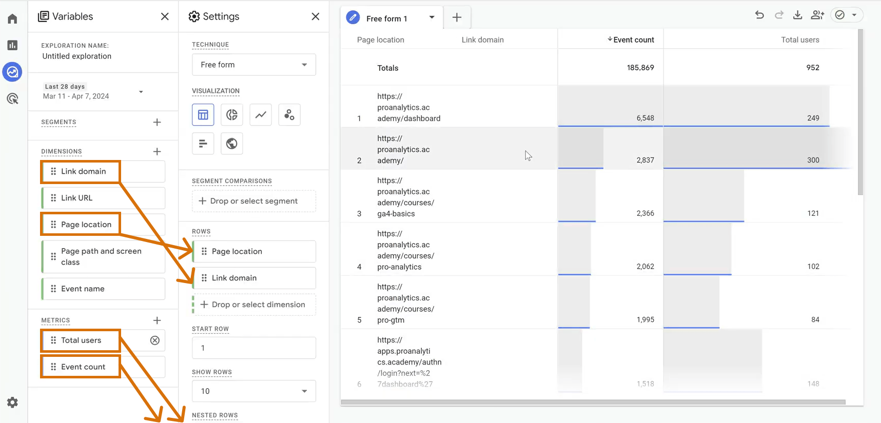
Task: Close the Settings panel
Action: click(x=316, y=16)
